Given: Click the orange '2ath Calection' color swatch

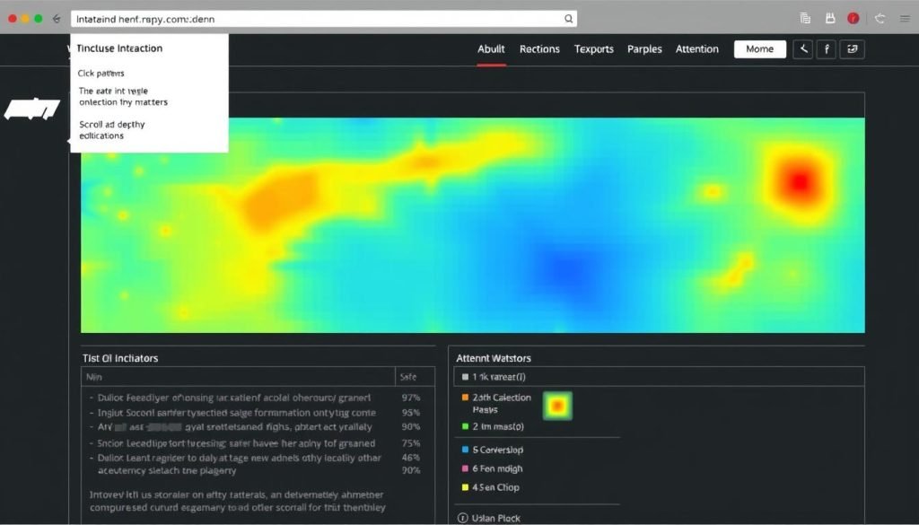Looking at the screenshot, I should tap(465, 397).
